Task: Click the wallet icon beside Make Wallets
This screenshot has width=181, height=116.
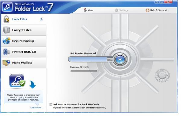Action: coord(6,63)
